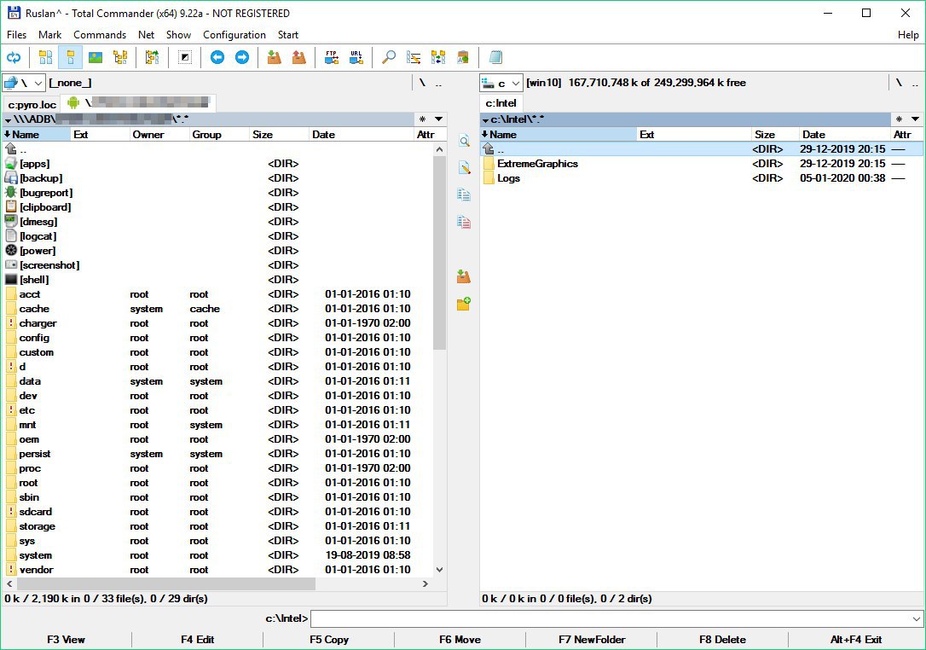This screenshot has width=926, height=650.
Task: Click the Copy icon in middle vertical bar
Action: coord(464,195)
